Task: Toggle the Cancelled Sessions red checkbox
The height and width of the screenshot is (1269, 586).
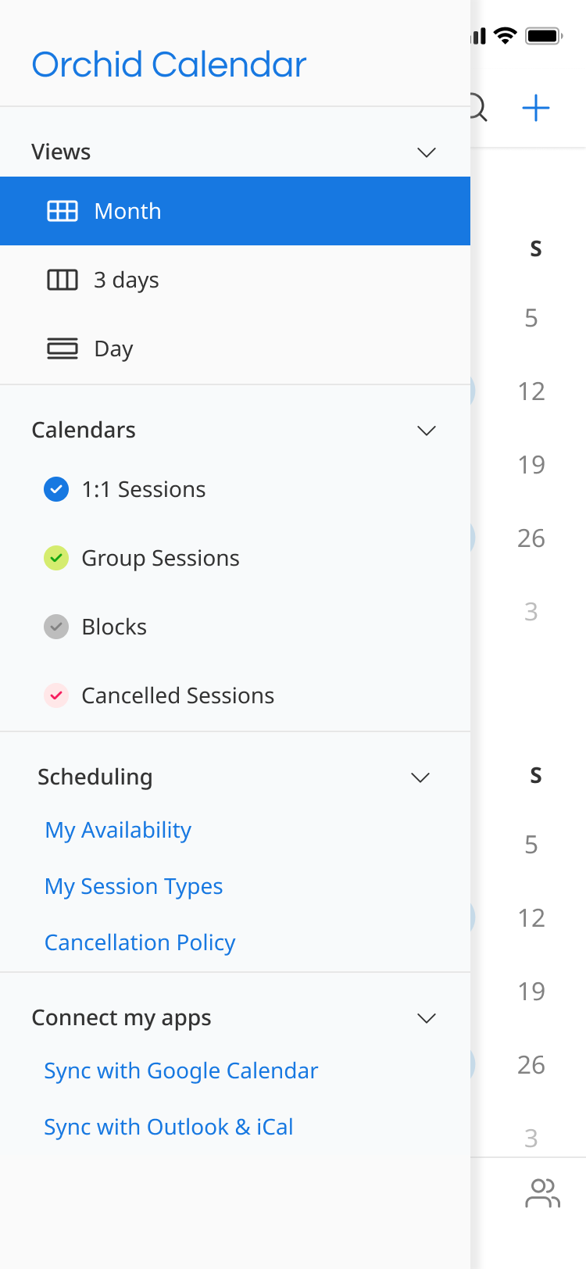Action: coord(56,695)
